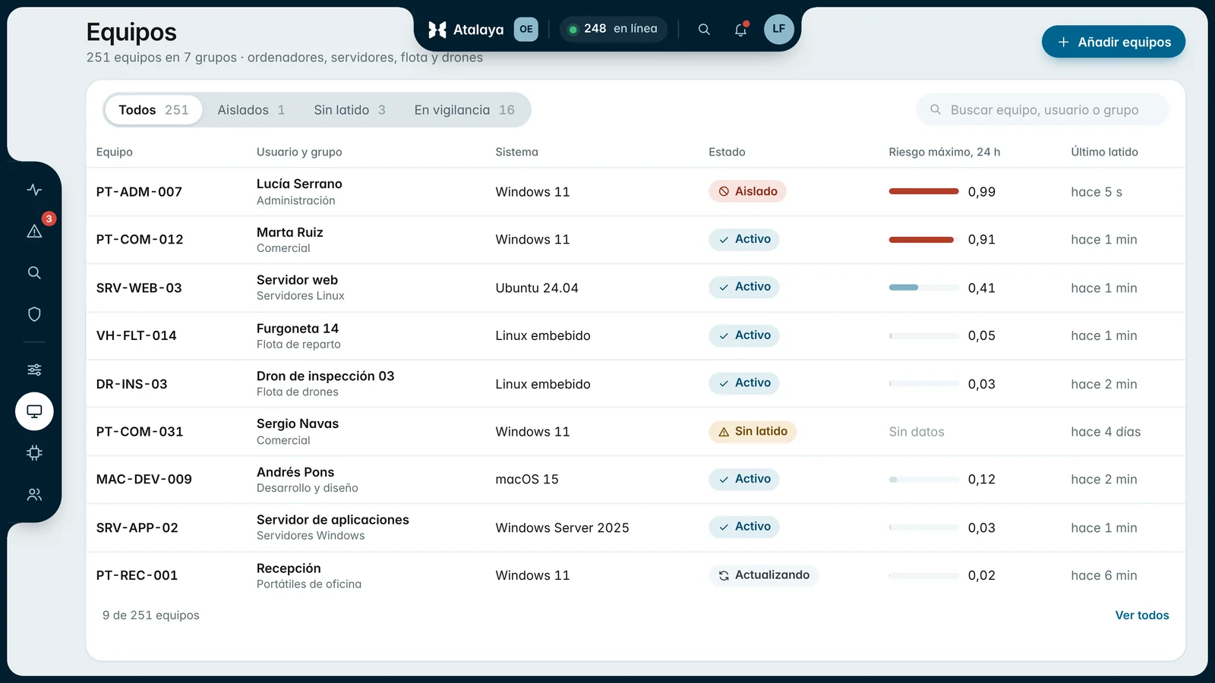1215x683 pixels.
Task: Switch to the Sin latido tab
Action: (x=350, y=110)
